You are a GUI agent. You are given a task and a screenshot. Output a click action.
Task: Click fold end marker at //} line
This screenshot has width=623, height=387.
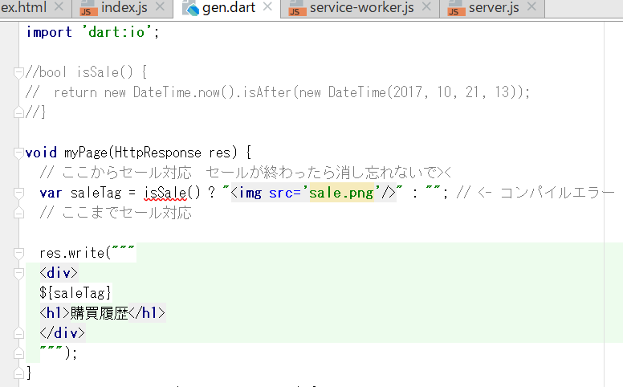pyautogui.click(x=18, y=112)
